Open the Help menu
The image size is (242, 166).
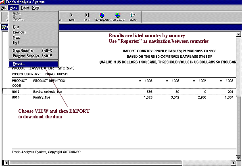(36, 8)
